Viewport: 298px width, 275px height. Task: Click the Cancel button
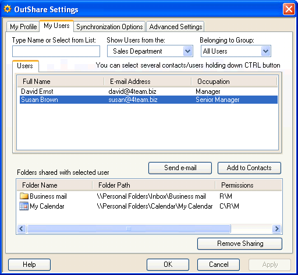tap(218, 265)
